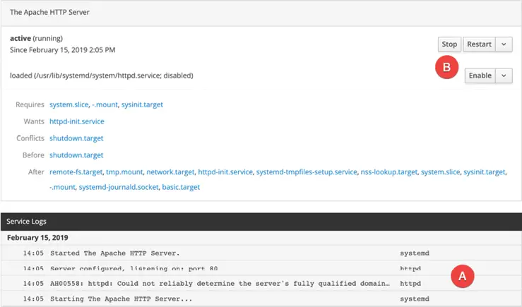Open the sysinit.target link under Requires
This screenshot has height=307, width=522.
click(x=142, y=104)
